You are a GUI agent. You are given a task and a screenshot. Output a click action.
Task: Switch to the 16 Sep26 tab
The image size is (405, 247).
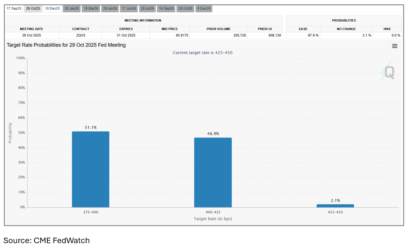pos(166,9)
